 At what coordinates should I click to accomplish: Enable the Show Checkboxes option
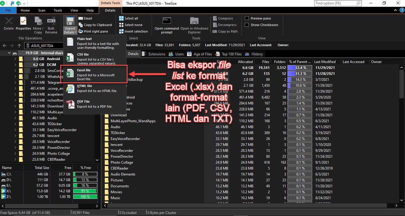pyautogui.click(x=247, y=25)
